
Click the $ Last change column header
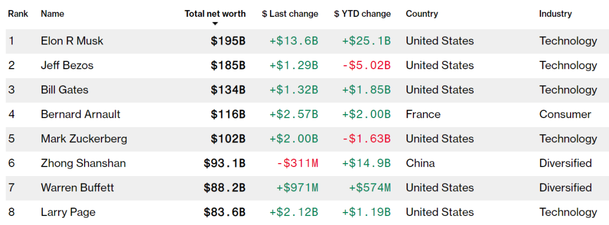[290, 14]
